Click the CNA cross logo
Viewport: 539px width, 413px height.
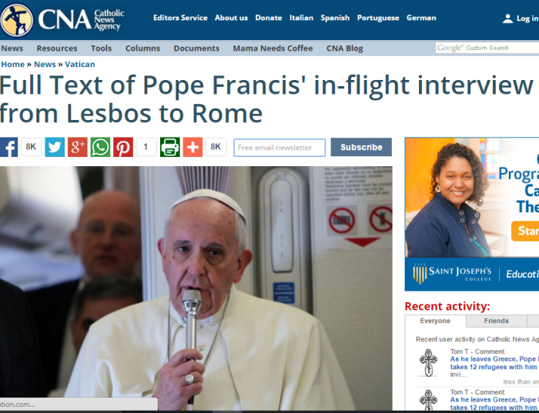coord(16,20)
